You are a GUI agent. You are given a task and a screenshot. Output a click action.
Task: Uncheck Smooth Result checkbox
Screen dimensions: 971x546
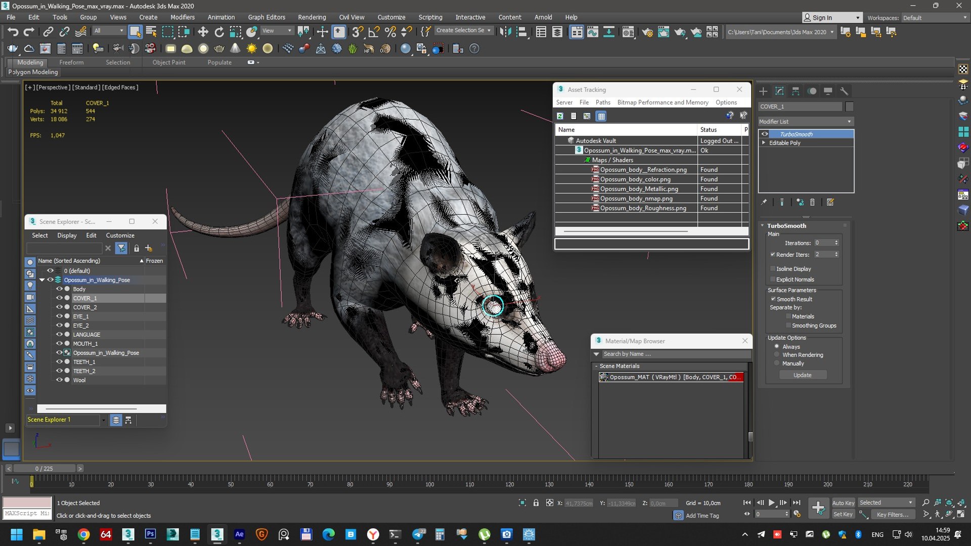click(x=773, y=299)
